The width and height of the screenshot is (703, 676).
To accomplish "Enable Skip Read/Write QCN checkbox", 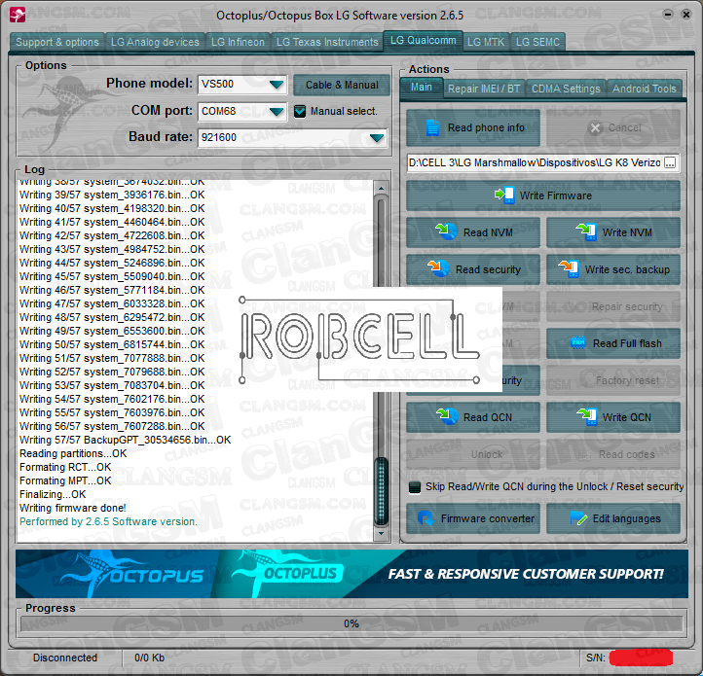I will coord(415,487).
